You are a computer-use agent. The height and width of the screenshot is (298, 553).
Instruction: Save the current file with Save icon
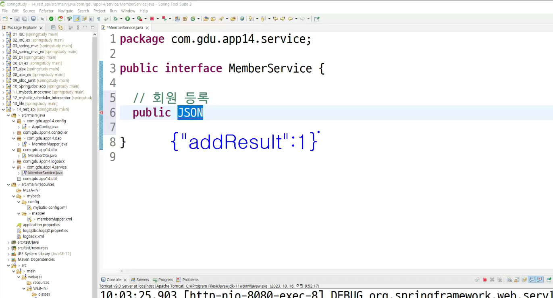[x=17, y=19]
